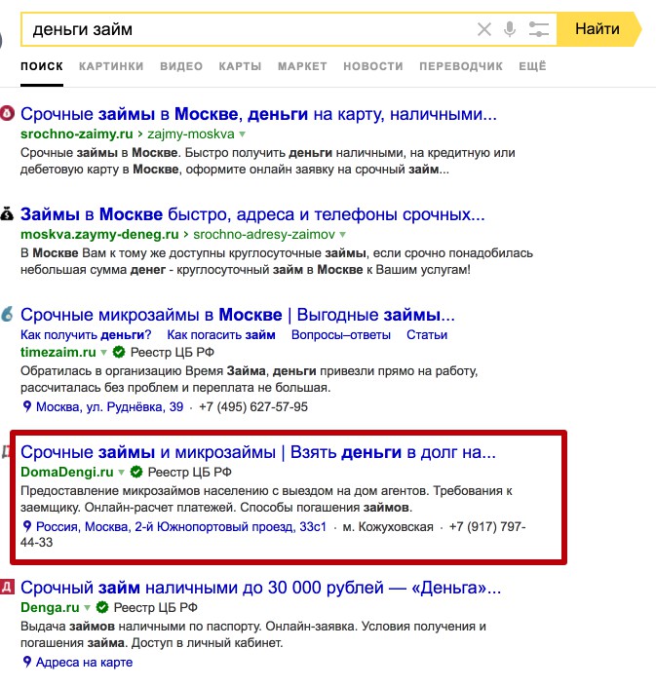656x687 pixels.
Task: Click the green checkmark beside Denga.ru
Action: coord(101,607)
